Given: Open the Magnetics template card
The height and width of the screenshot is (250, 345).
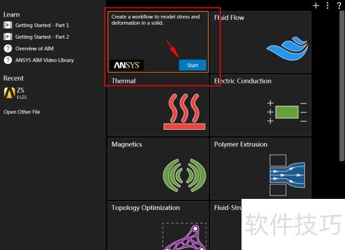Looking at the screenshot, I should pyautogui.click(x=158, y=169).
